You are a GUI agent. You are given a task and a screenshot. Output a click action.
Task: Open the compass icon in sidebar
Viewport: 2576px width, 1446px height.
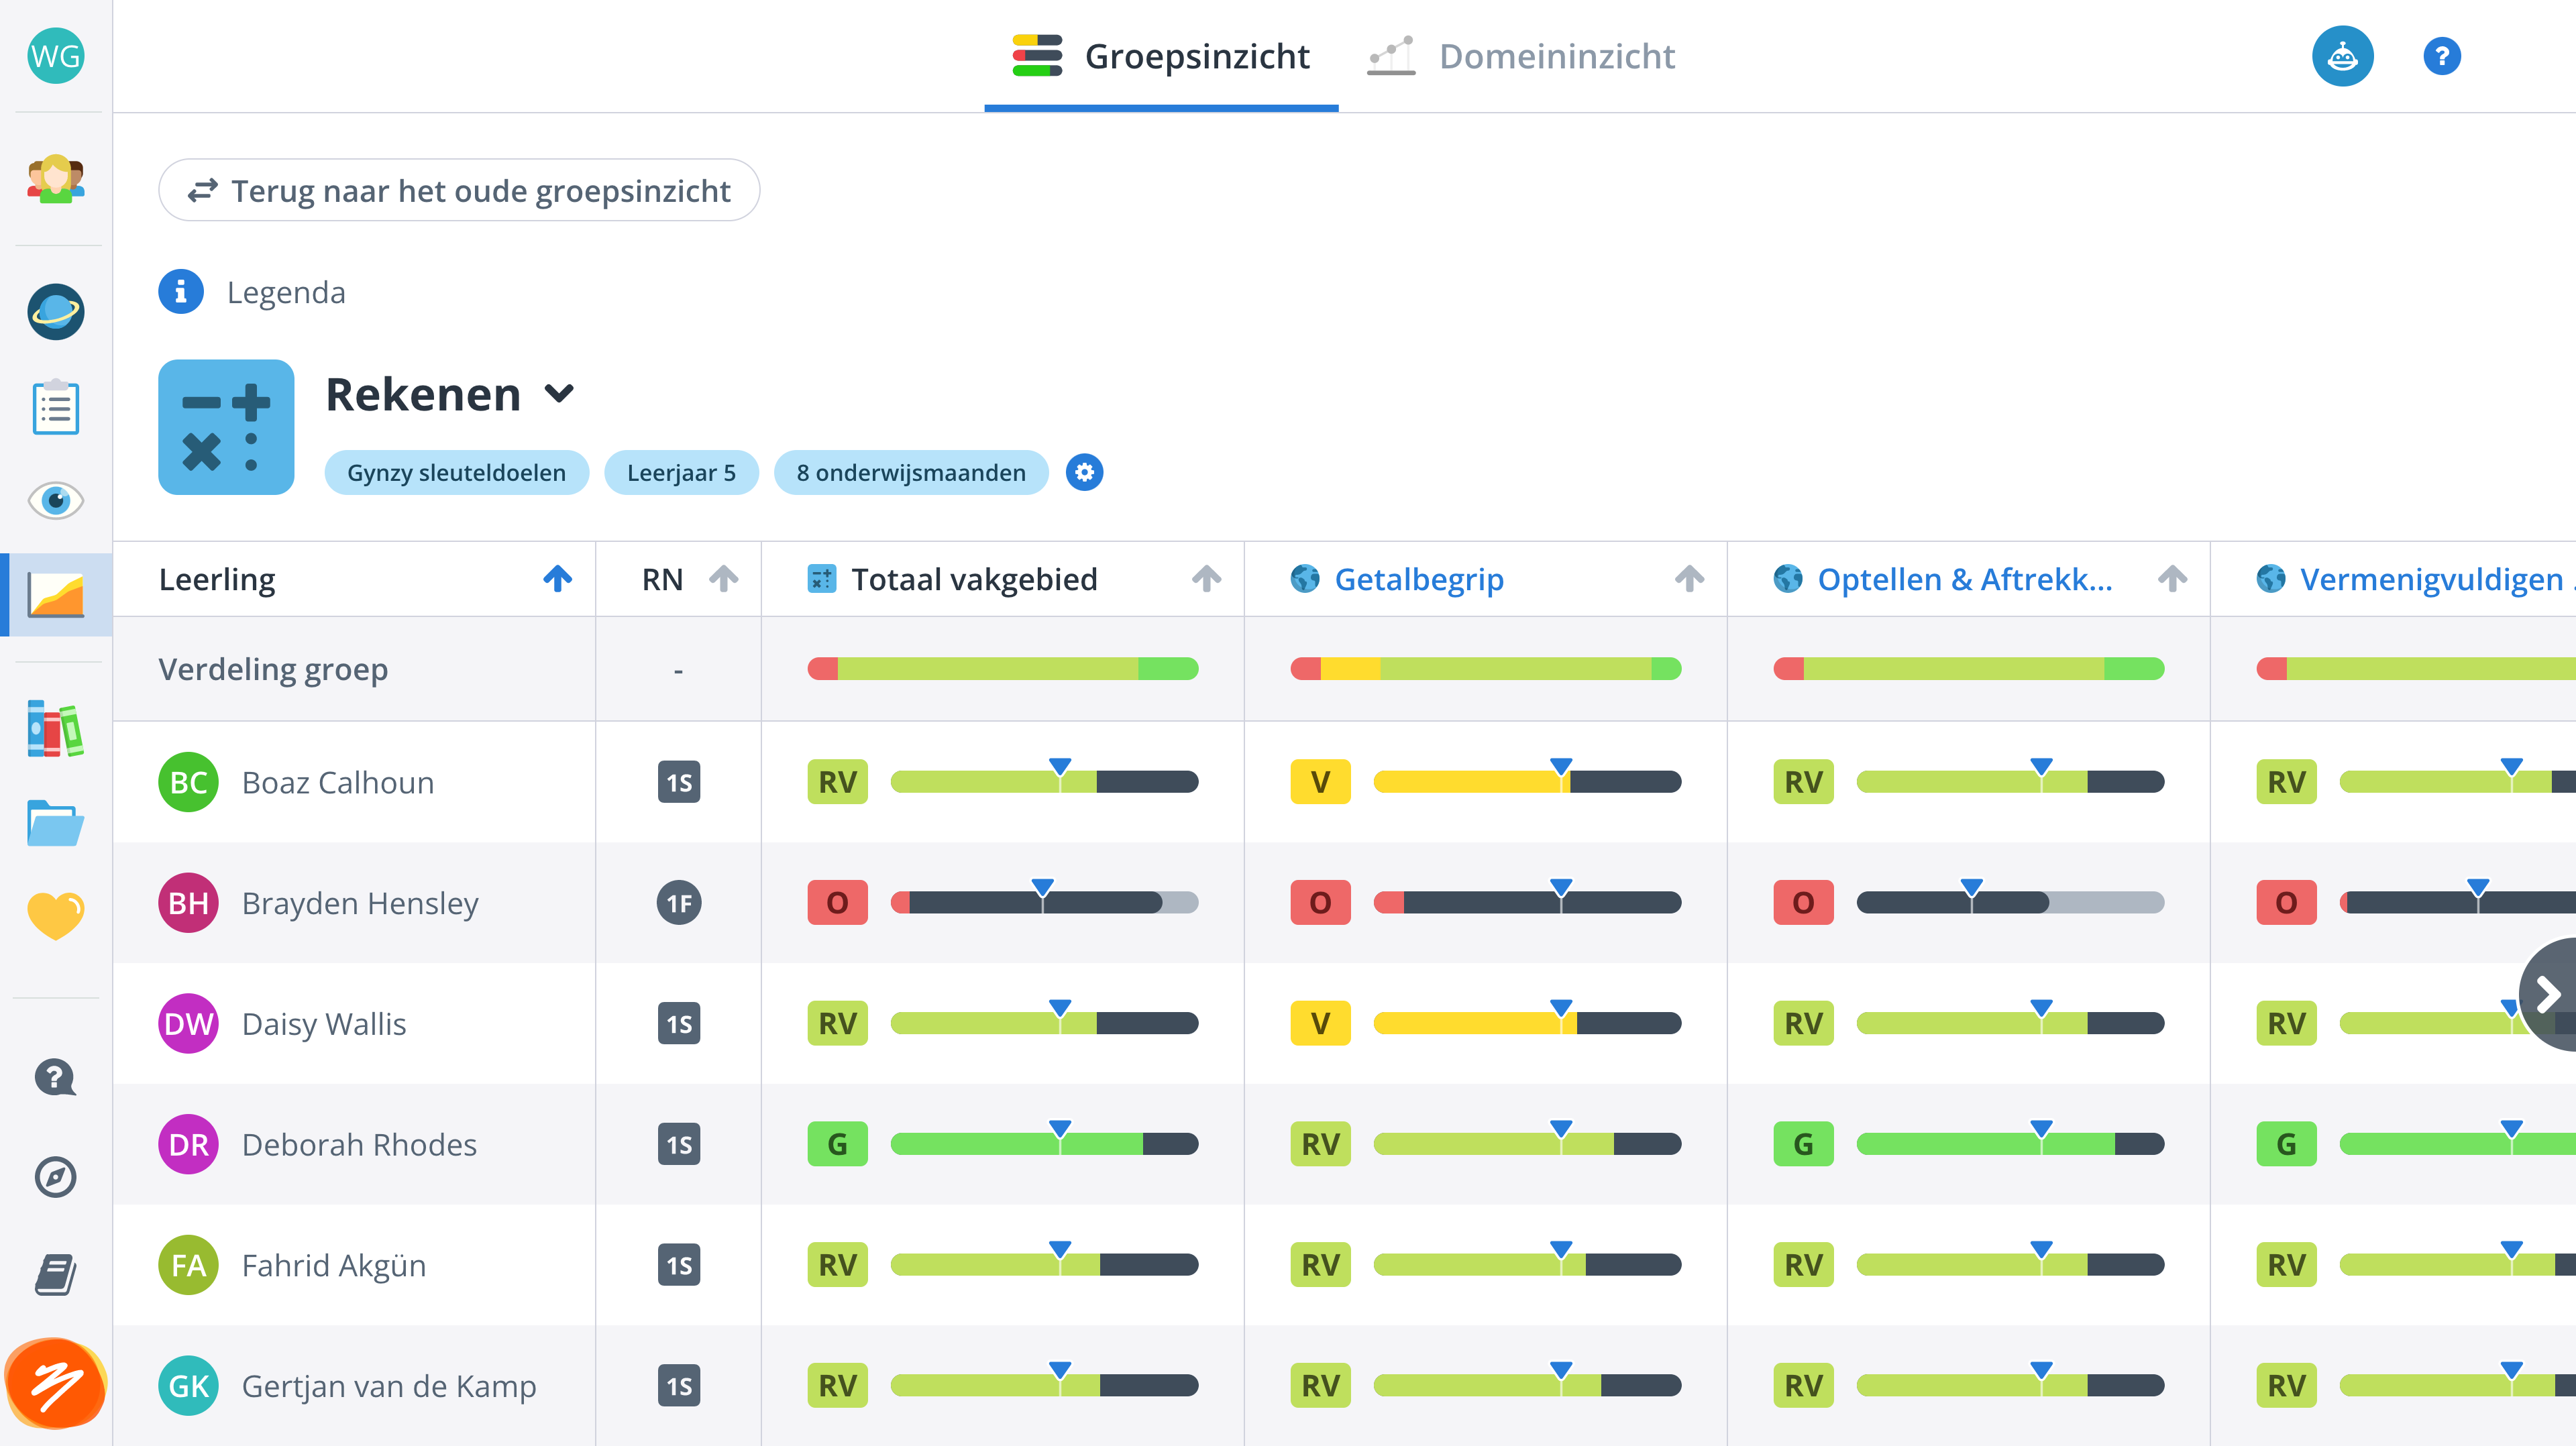coord(56,1176)
